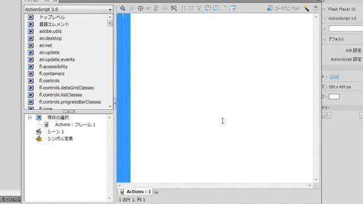Collapse the left toolbox pane with splitter arrow
The image size is (363, 204).
pyautogui.click(x=115, y=103)
